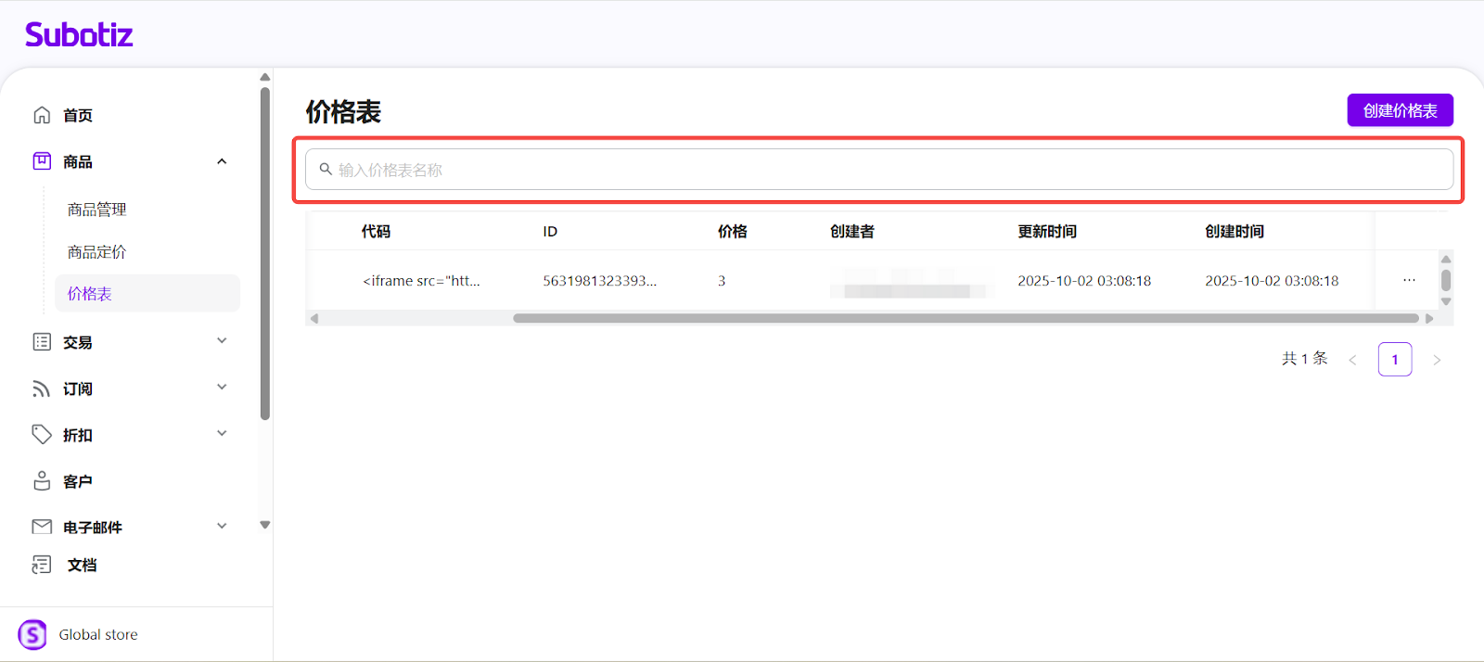Open 商品管理 submenu item
This screenshot has width=1484, height=662.
[x=97, y=210]
